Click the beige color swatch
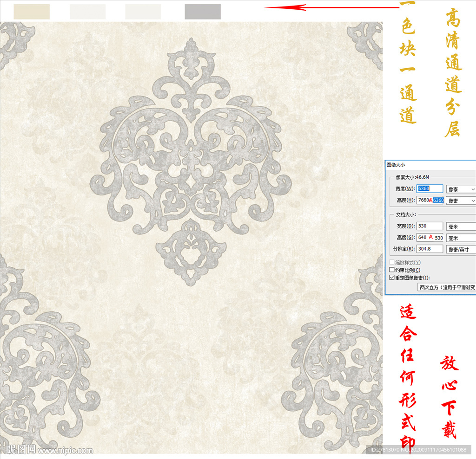476x459 pixels. [32, 12]
